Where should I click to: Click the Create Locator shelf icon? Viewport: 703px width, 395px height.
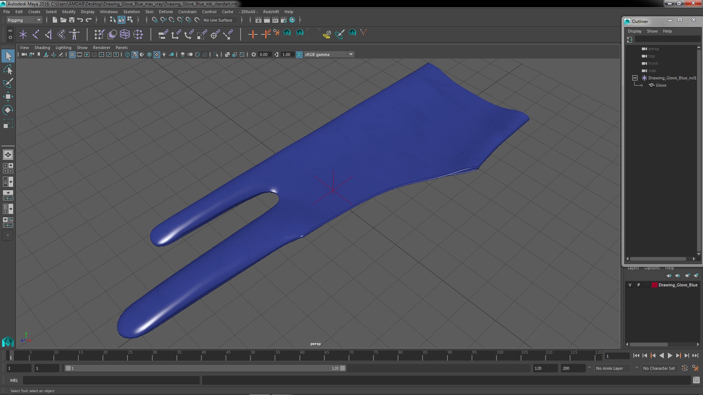tap(23, 35)
